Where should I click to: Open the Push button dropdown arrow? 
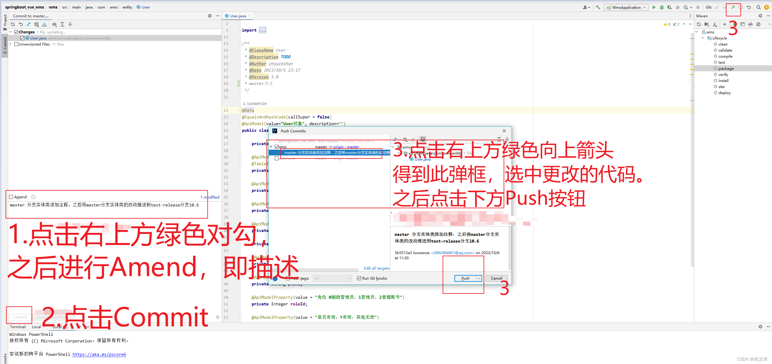(479, 278)
